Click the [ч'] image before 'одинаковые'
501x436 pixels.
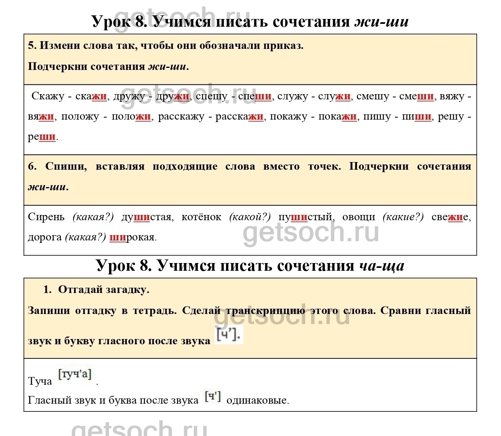coord(212,397)
